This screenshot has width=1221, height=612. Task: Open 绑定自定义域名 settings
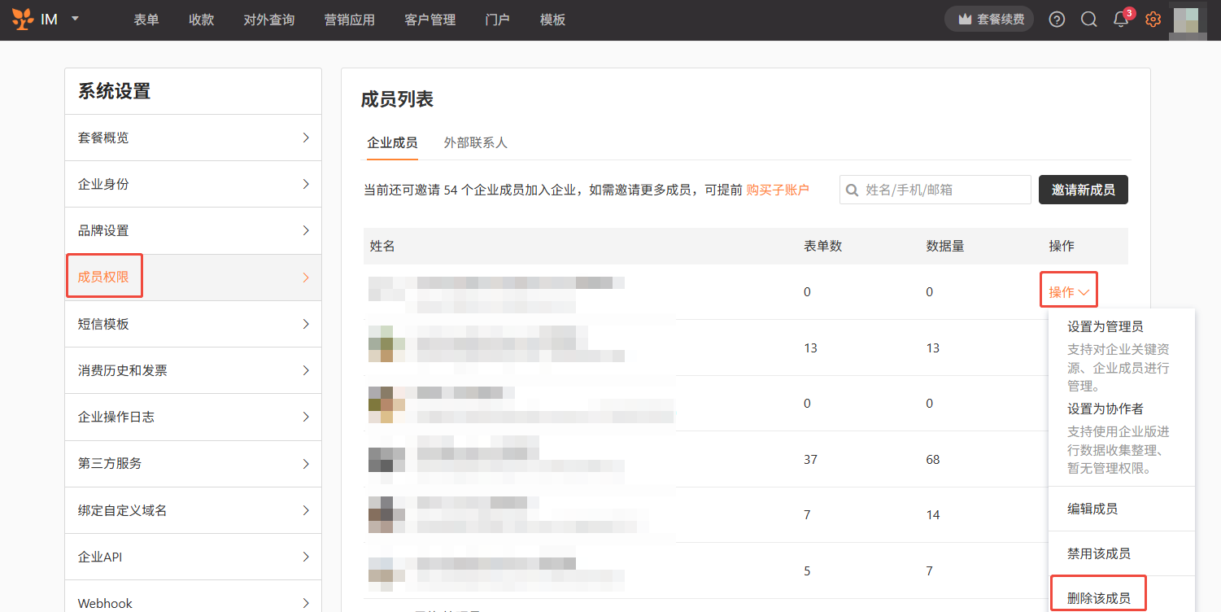(194, 510)
